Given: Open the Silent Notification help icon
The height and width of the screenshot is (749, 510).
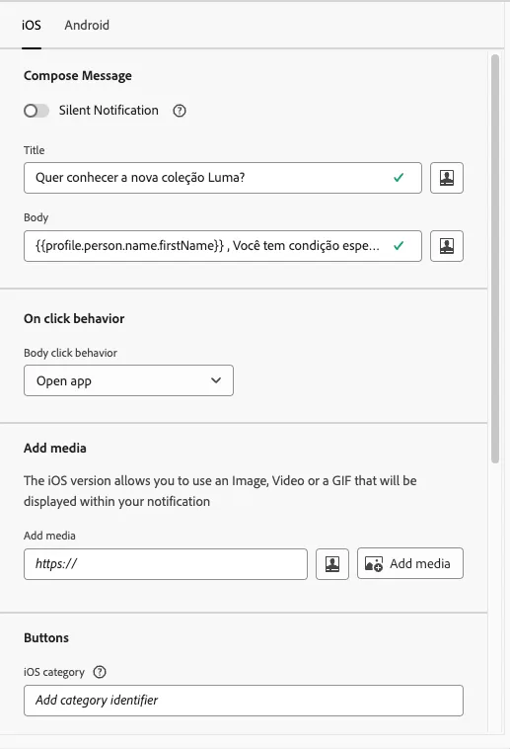Looking at the screenshot, I should 180,111.
